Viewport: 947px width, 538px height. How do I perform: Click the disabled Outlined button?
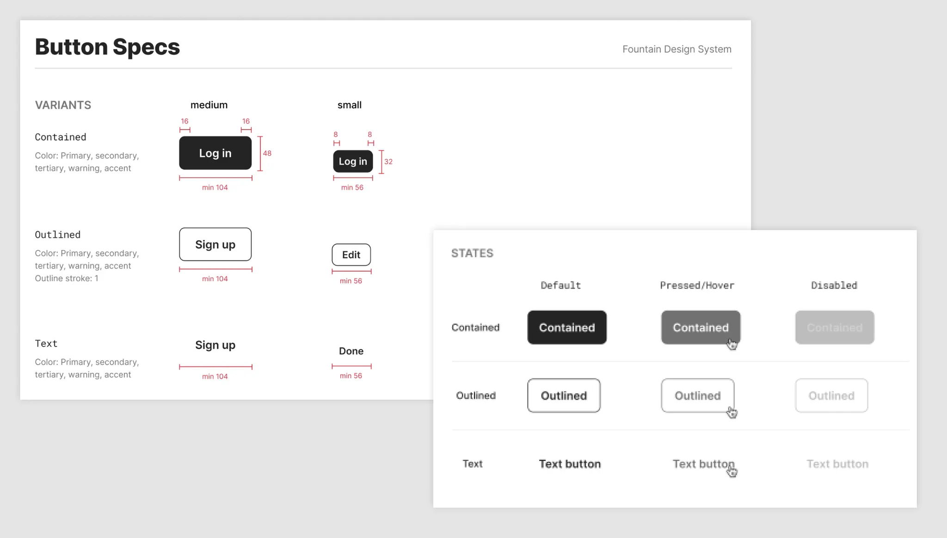click(x=831, y=396)
